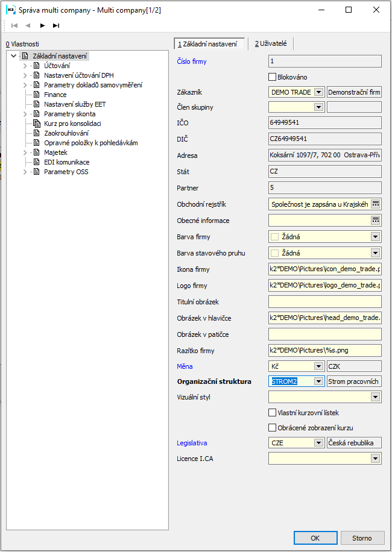This screenshot has height=552, width=392.
Task: Switch to the Základní nastavení tab
Action: [x=209, y=43]
